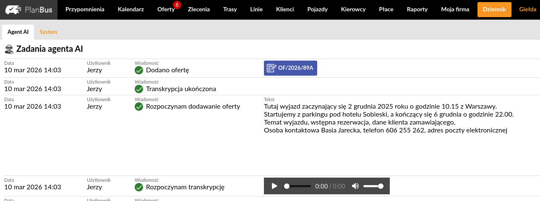Screen dimensions: 540x201
Task: Open offer OF/2026/89A
Action: pos(290,68)
